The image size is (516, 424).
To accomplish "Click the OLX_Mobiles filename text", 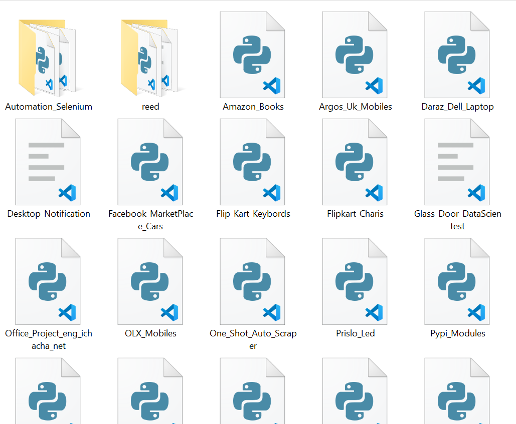I will pyautogui.click(x=150, y=333).
